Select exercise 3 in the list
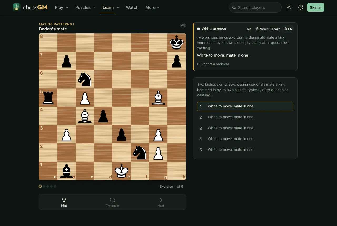337x226 pixels. click(x=245, y=128)
